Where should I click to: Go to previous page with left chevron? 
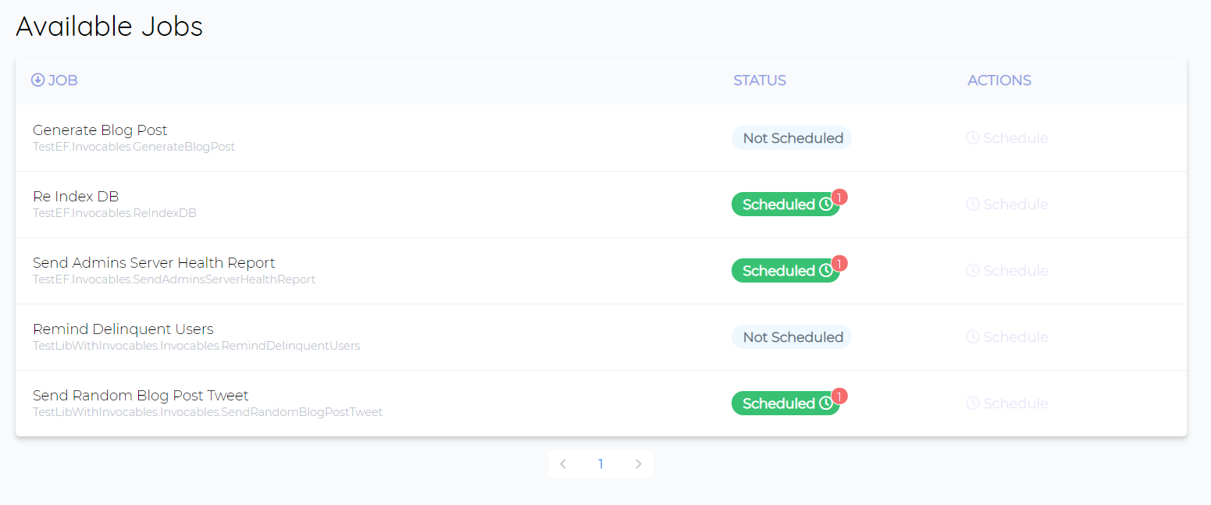[x=563, y=464]
